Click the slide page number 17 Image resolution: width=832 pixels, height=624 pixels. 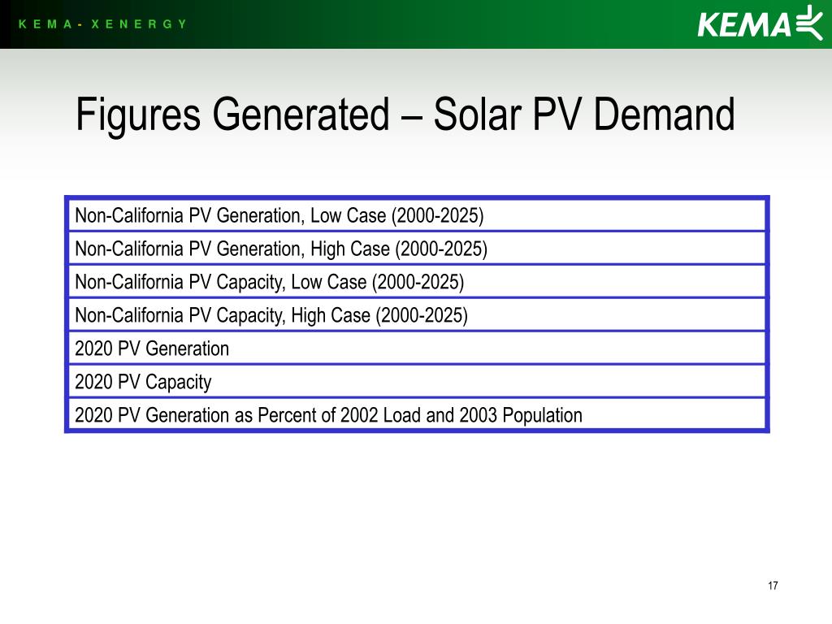(773, 585)
